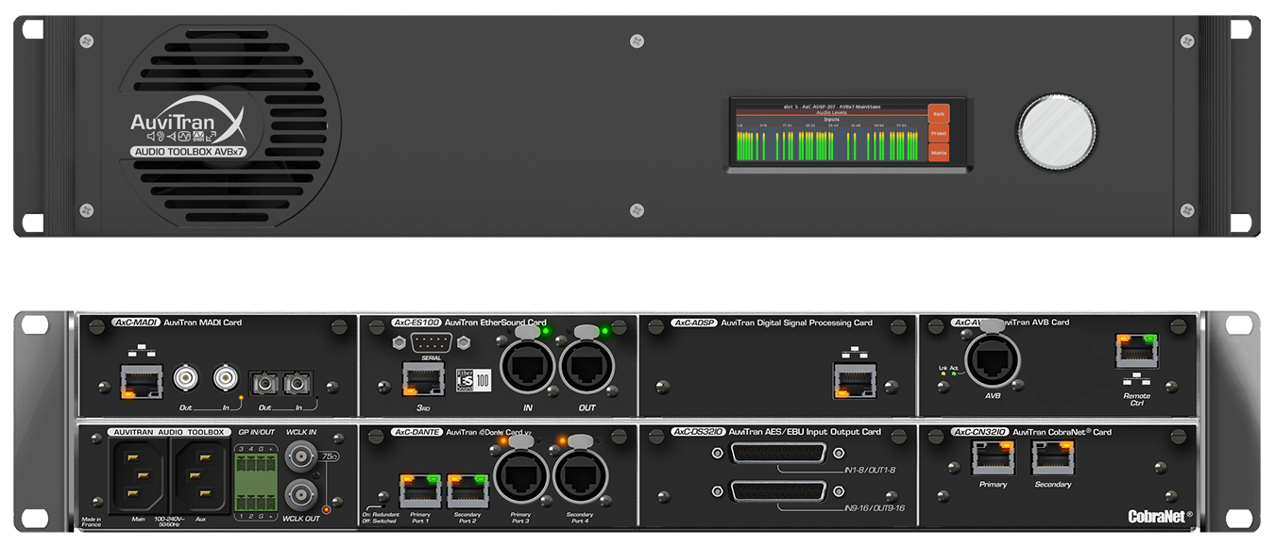
Task: Click the AUDIO TOOLBOX AVBx7 badge
Action: point(187,151)
